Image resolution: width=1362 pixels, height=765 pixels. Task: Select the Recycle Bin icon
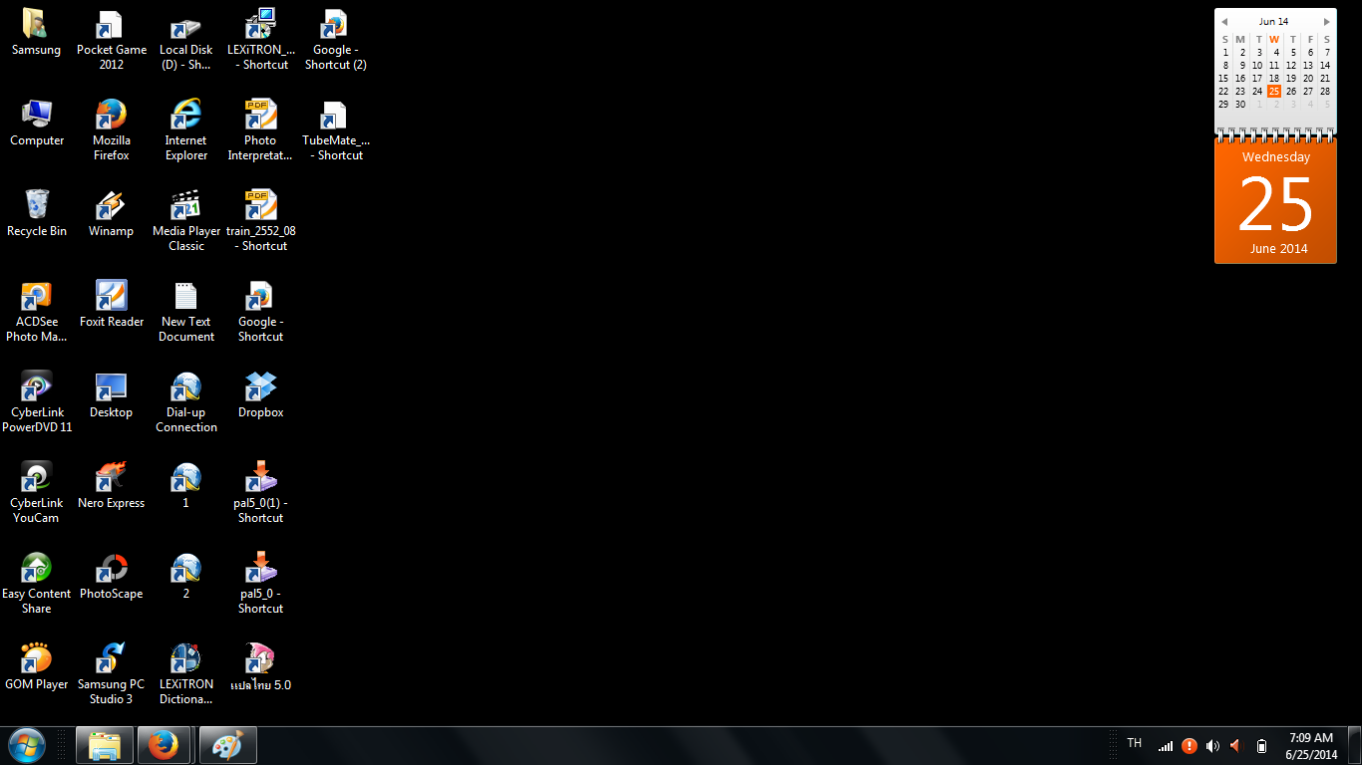pos(37,215)
